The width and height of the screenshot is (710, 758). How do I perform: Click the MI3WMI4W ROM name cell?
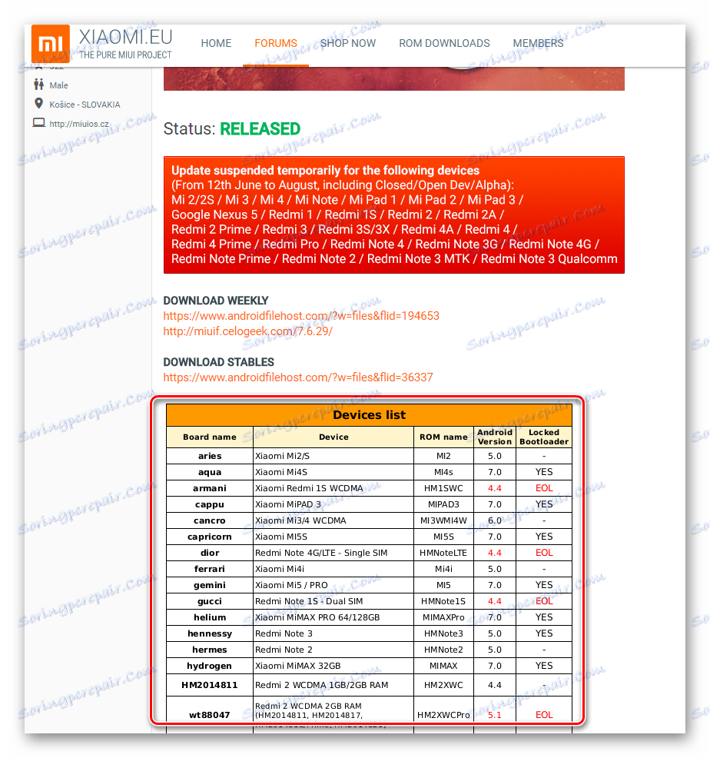coord(443,520)
